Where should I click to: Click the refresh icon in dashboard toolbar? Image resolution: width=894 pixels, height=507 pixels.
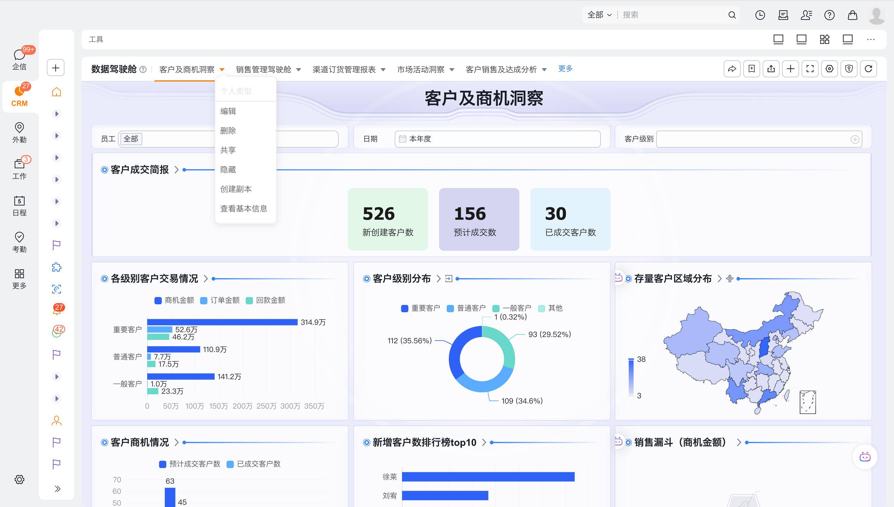(868, 68)
